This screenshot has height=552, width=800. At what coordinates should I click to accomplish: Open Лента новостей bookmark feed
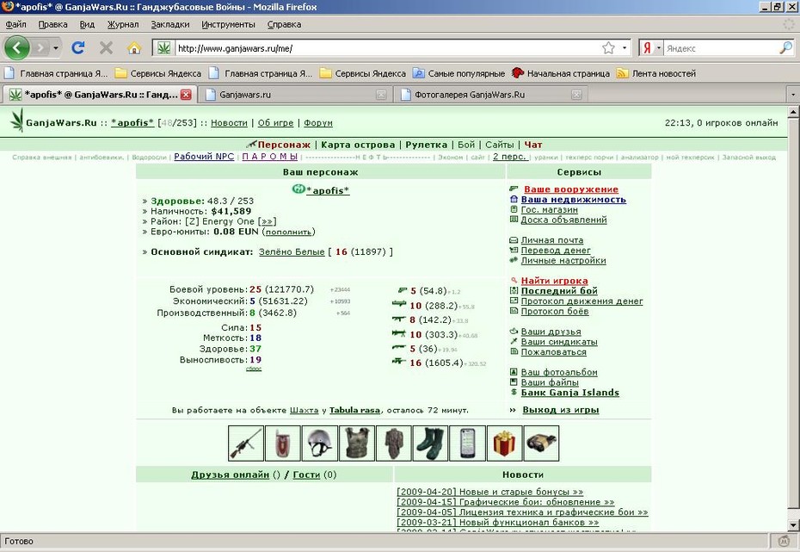[656, 73]
